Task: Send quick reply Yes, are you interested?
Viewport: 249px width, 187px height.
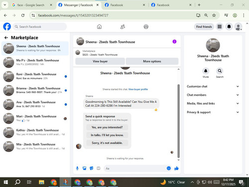Action: tap(107, 127)
